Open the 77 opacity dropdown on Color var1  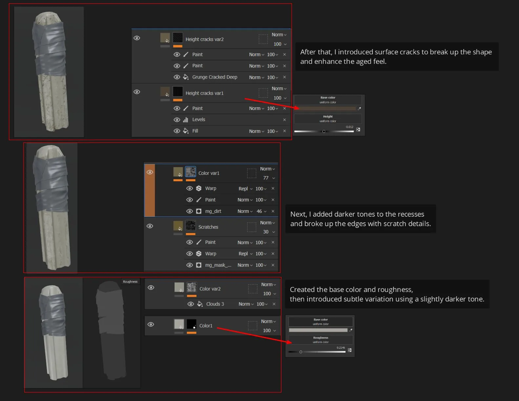tap(269, 178)
